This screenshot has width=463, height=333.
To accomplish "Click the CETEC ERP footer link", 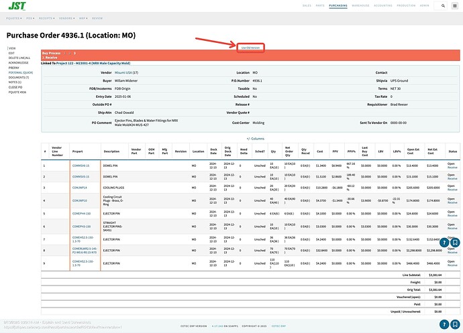I will click(278, 326).
